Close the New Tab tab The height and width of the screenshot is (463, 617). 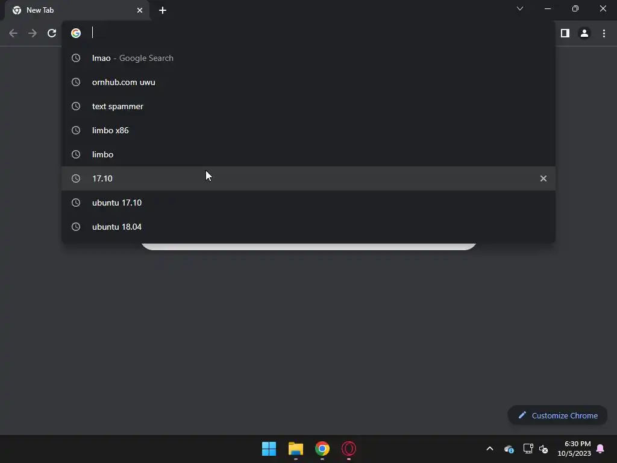click(x=140, y=10)
